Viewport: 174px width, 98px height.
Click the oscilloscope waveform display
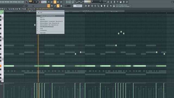tap(80, 2)
